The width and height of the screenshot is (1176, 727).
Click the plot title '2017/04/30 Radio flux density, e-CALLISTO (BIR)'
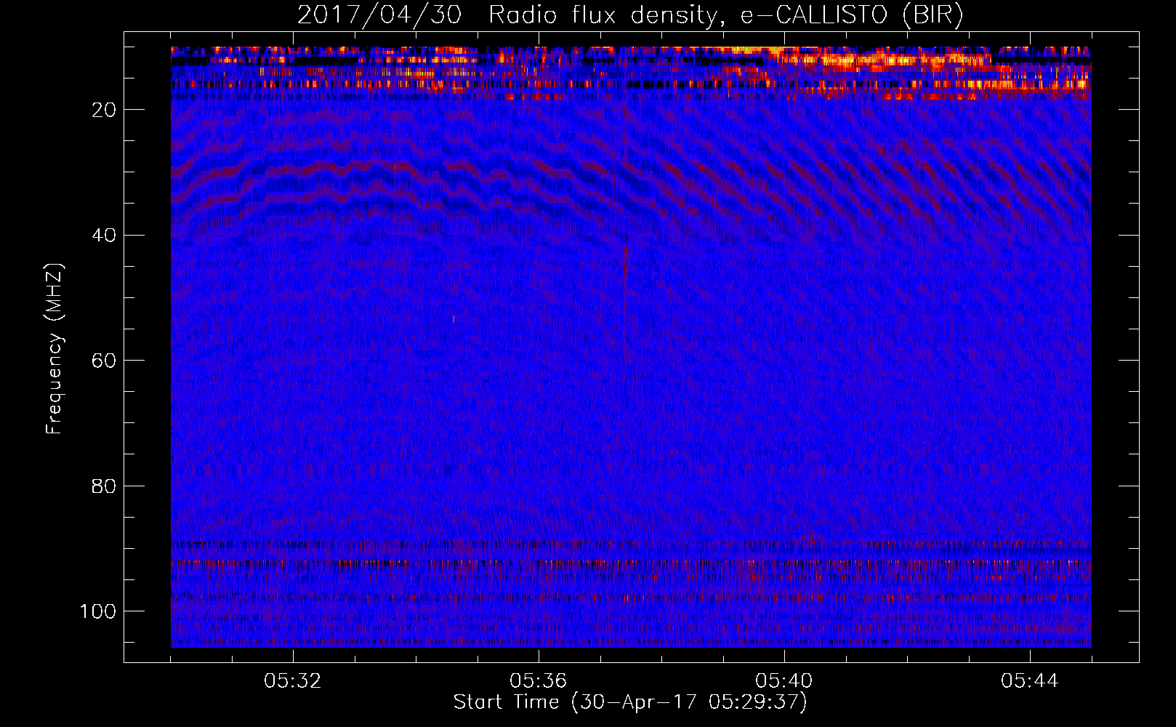630,15
